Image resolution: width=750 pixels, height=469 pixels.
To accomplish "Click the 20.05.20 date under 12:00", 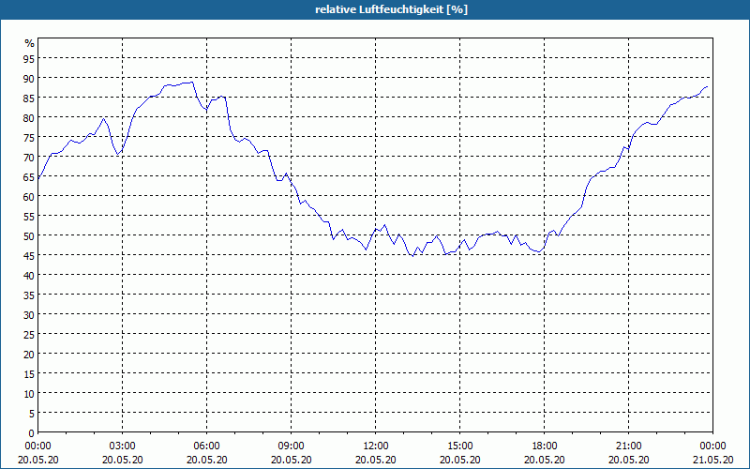I will coord(376,460).
